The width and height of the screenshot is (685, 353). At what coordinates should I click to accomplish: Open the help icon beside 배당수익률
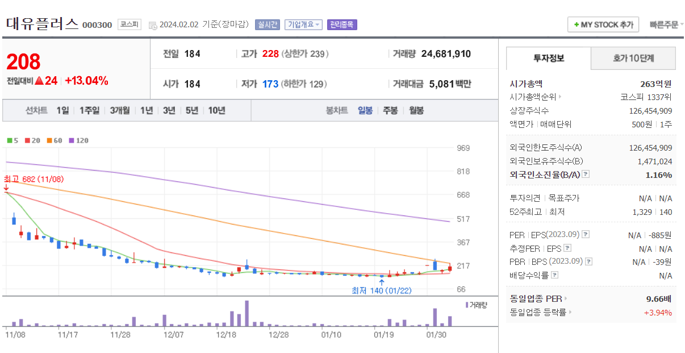[x=555, y=275]
